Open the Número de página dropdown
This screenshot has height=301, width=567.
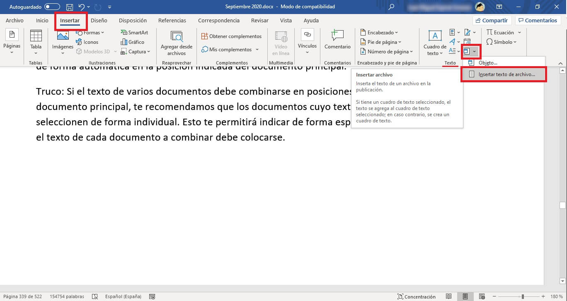[x=387, y=51]
